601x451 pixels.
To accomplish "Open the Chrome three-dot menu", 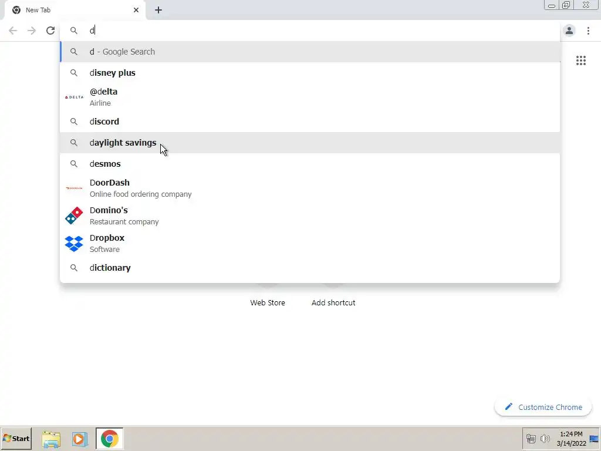I will pyautogui.click(x=588, y=31).
